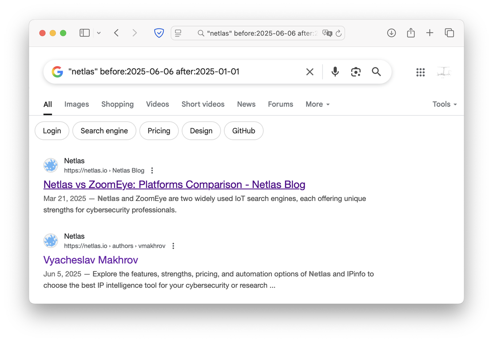493x342 pixels.
Task: Open the sidebar tab group dropdown chevron
Action: (99, 33)
